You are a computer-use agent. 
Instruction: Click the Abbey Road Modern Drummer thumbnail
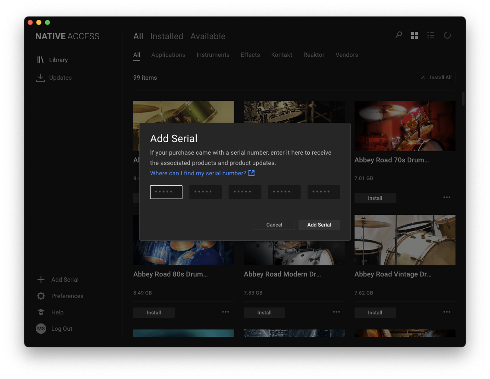(294, 253)
